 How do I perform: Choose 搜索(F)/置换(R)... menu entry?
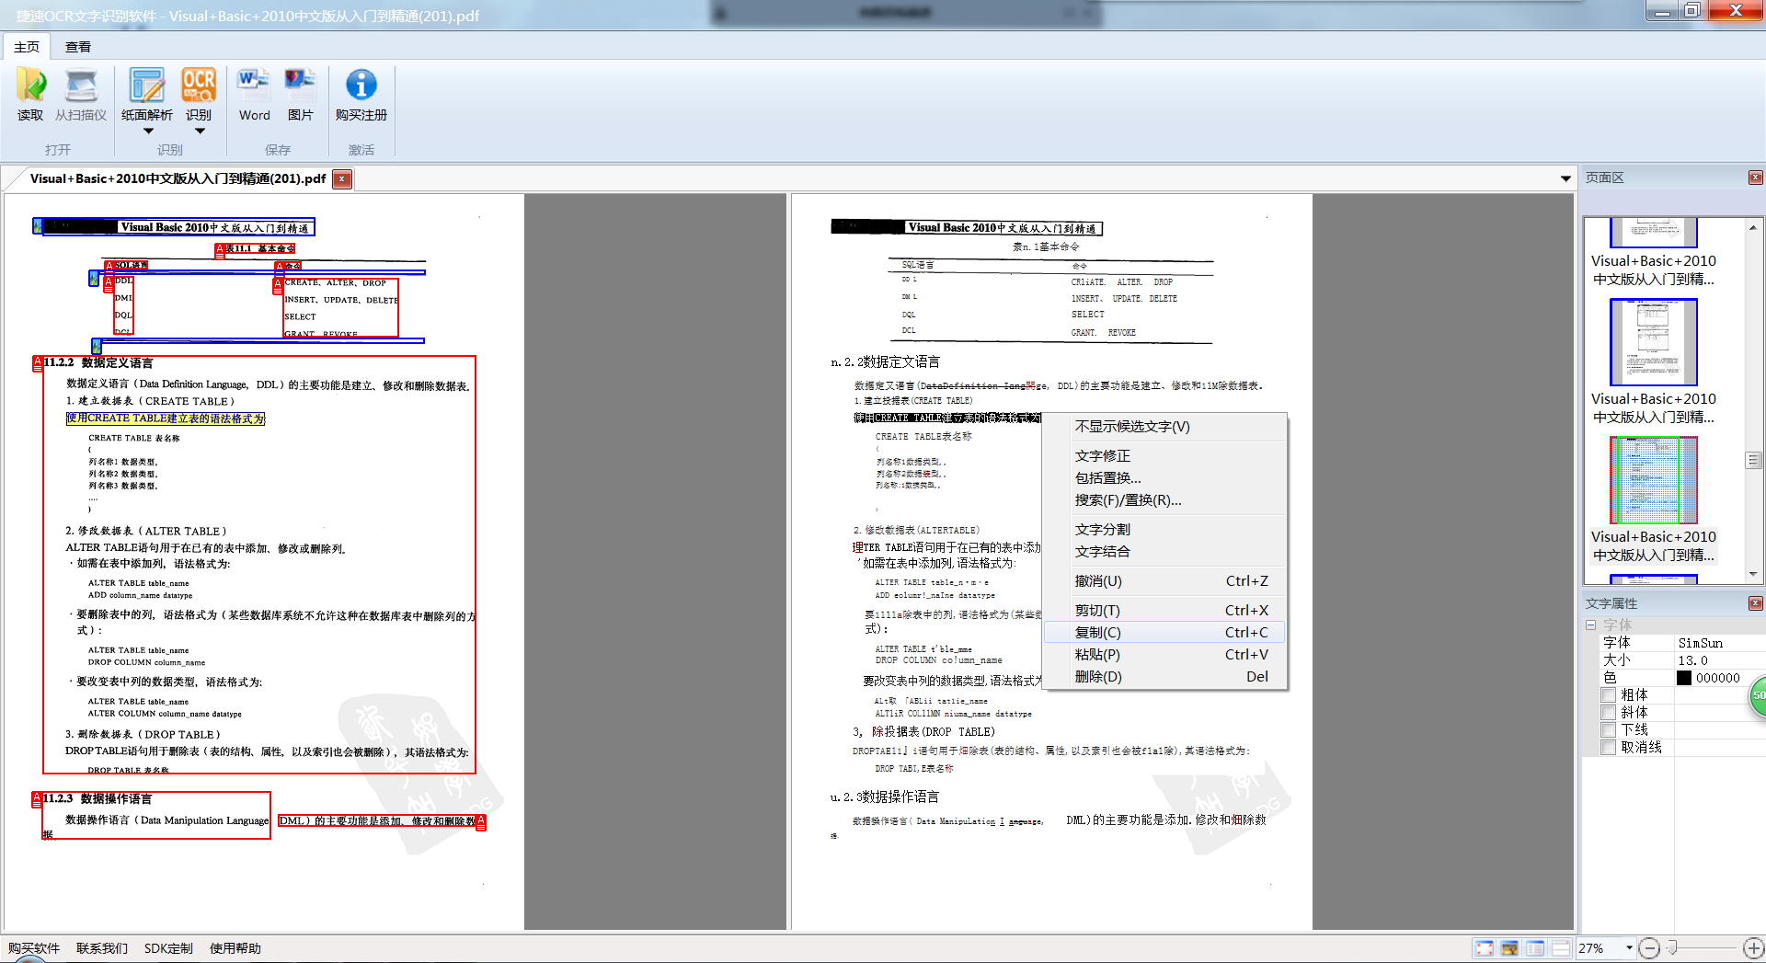[1164, 500]
